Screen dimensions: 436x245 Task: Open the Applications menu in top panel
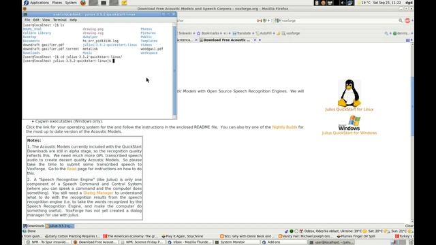tap(40, 3)
